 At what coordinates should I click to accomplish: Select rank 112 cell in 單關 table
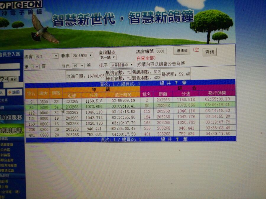coord(31,113)
